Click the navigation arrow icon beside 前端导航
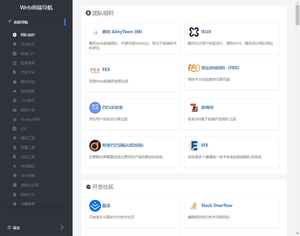This screenshot has width=300, height=236. tap(9, 21)
